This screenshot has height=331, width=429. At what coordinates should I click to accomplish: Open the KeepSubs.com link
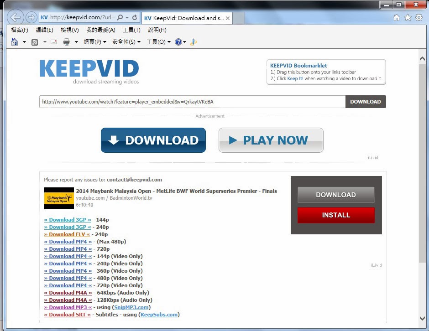159,315
